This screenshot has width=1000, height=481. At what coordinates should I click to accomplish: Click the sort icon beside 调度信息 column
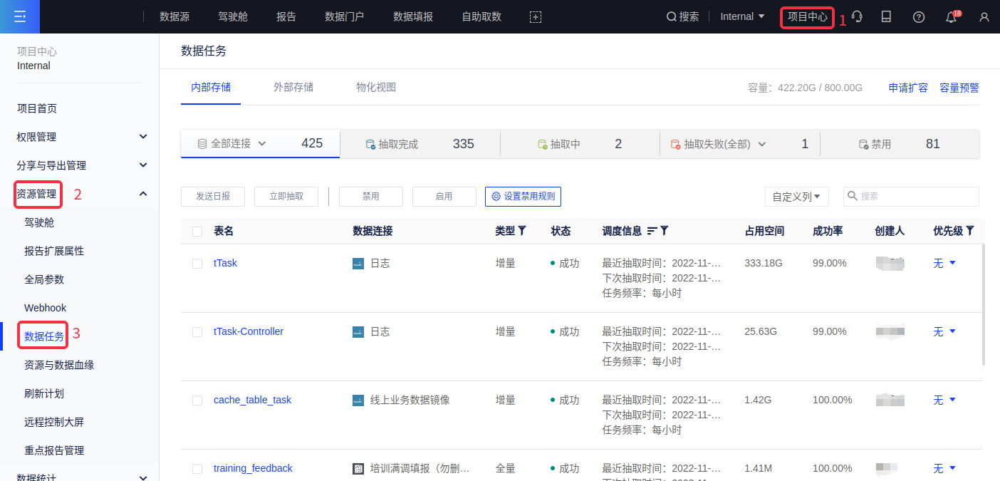tap(652, 231)
